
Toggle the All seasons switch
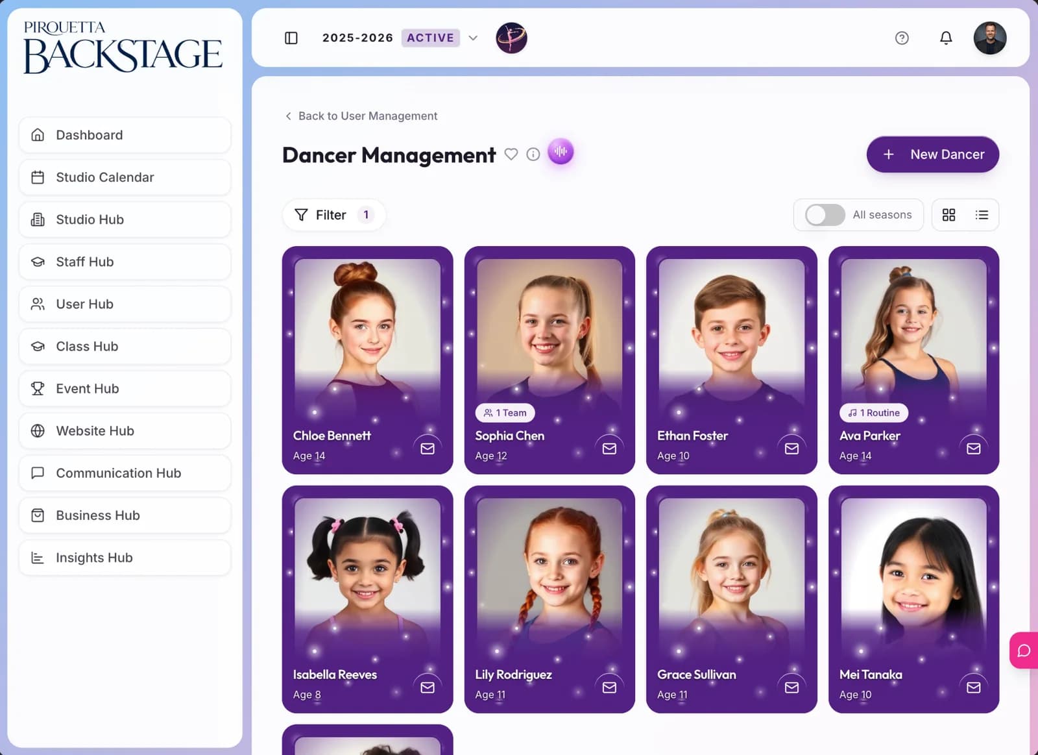[x=825, y=215]
